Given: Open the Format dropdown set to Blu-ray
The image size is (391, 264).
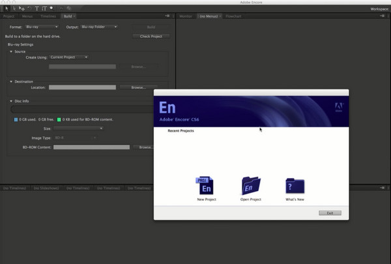Looking at the screenshot, I should coord(42,27).
